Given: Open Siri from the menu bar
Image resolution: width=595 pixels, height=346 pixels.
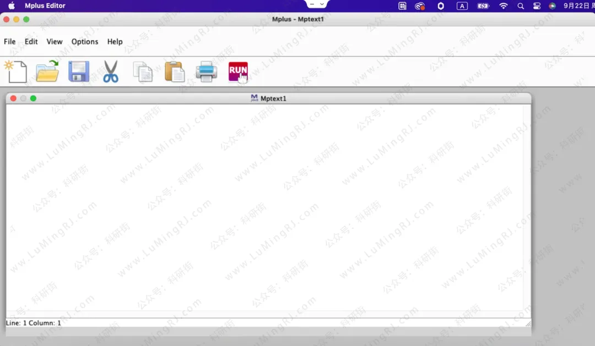Looking at the screenshot, I should tap(552, 6).
